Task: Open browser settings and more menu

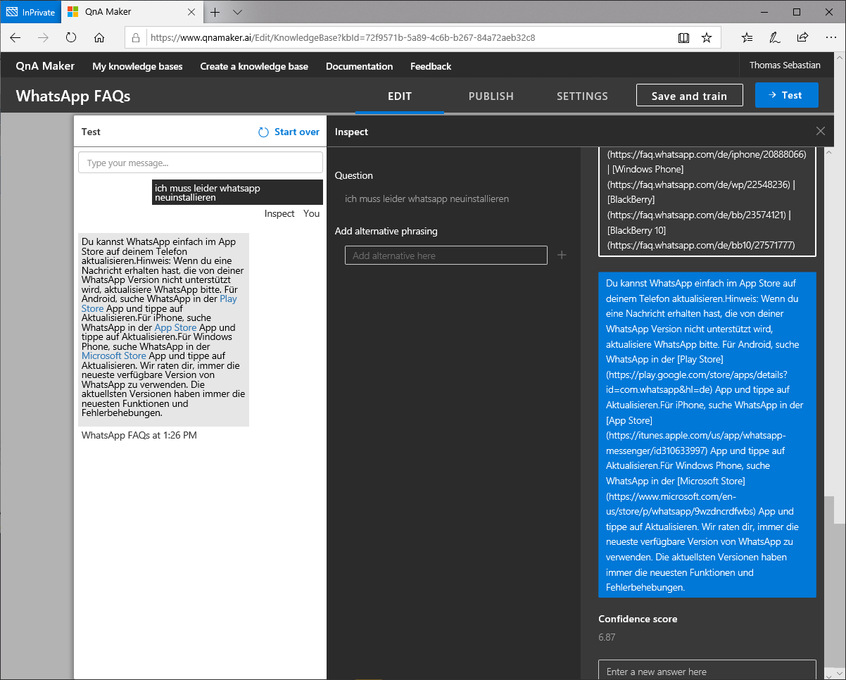Action: 829,37
